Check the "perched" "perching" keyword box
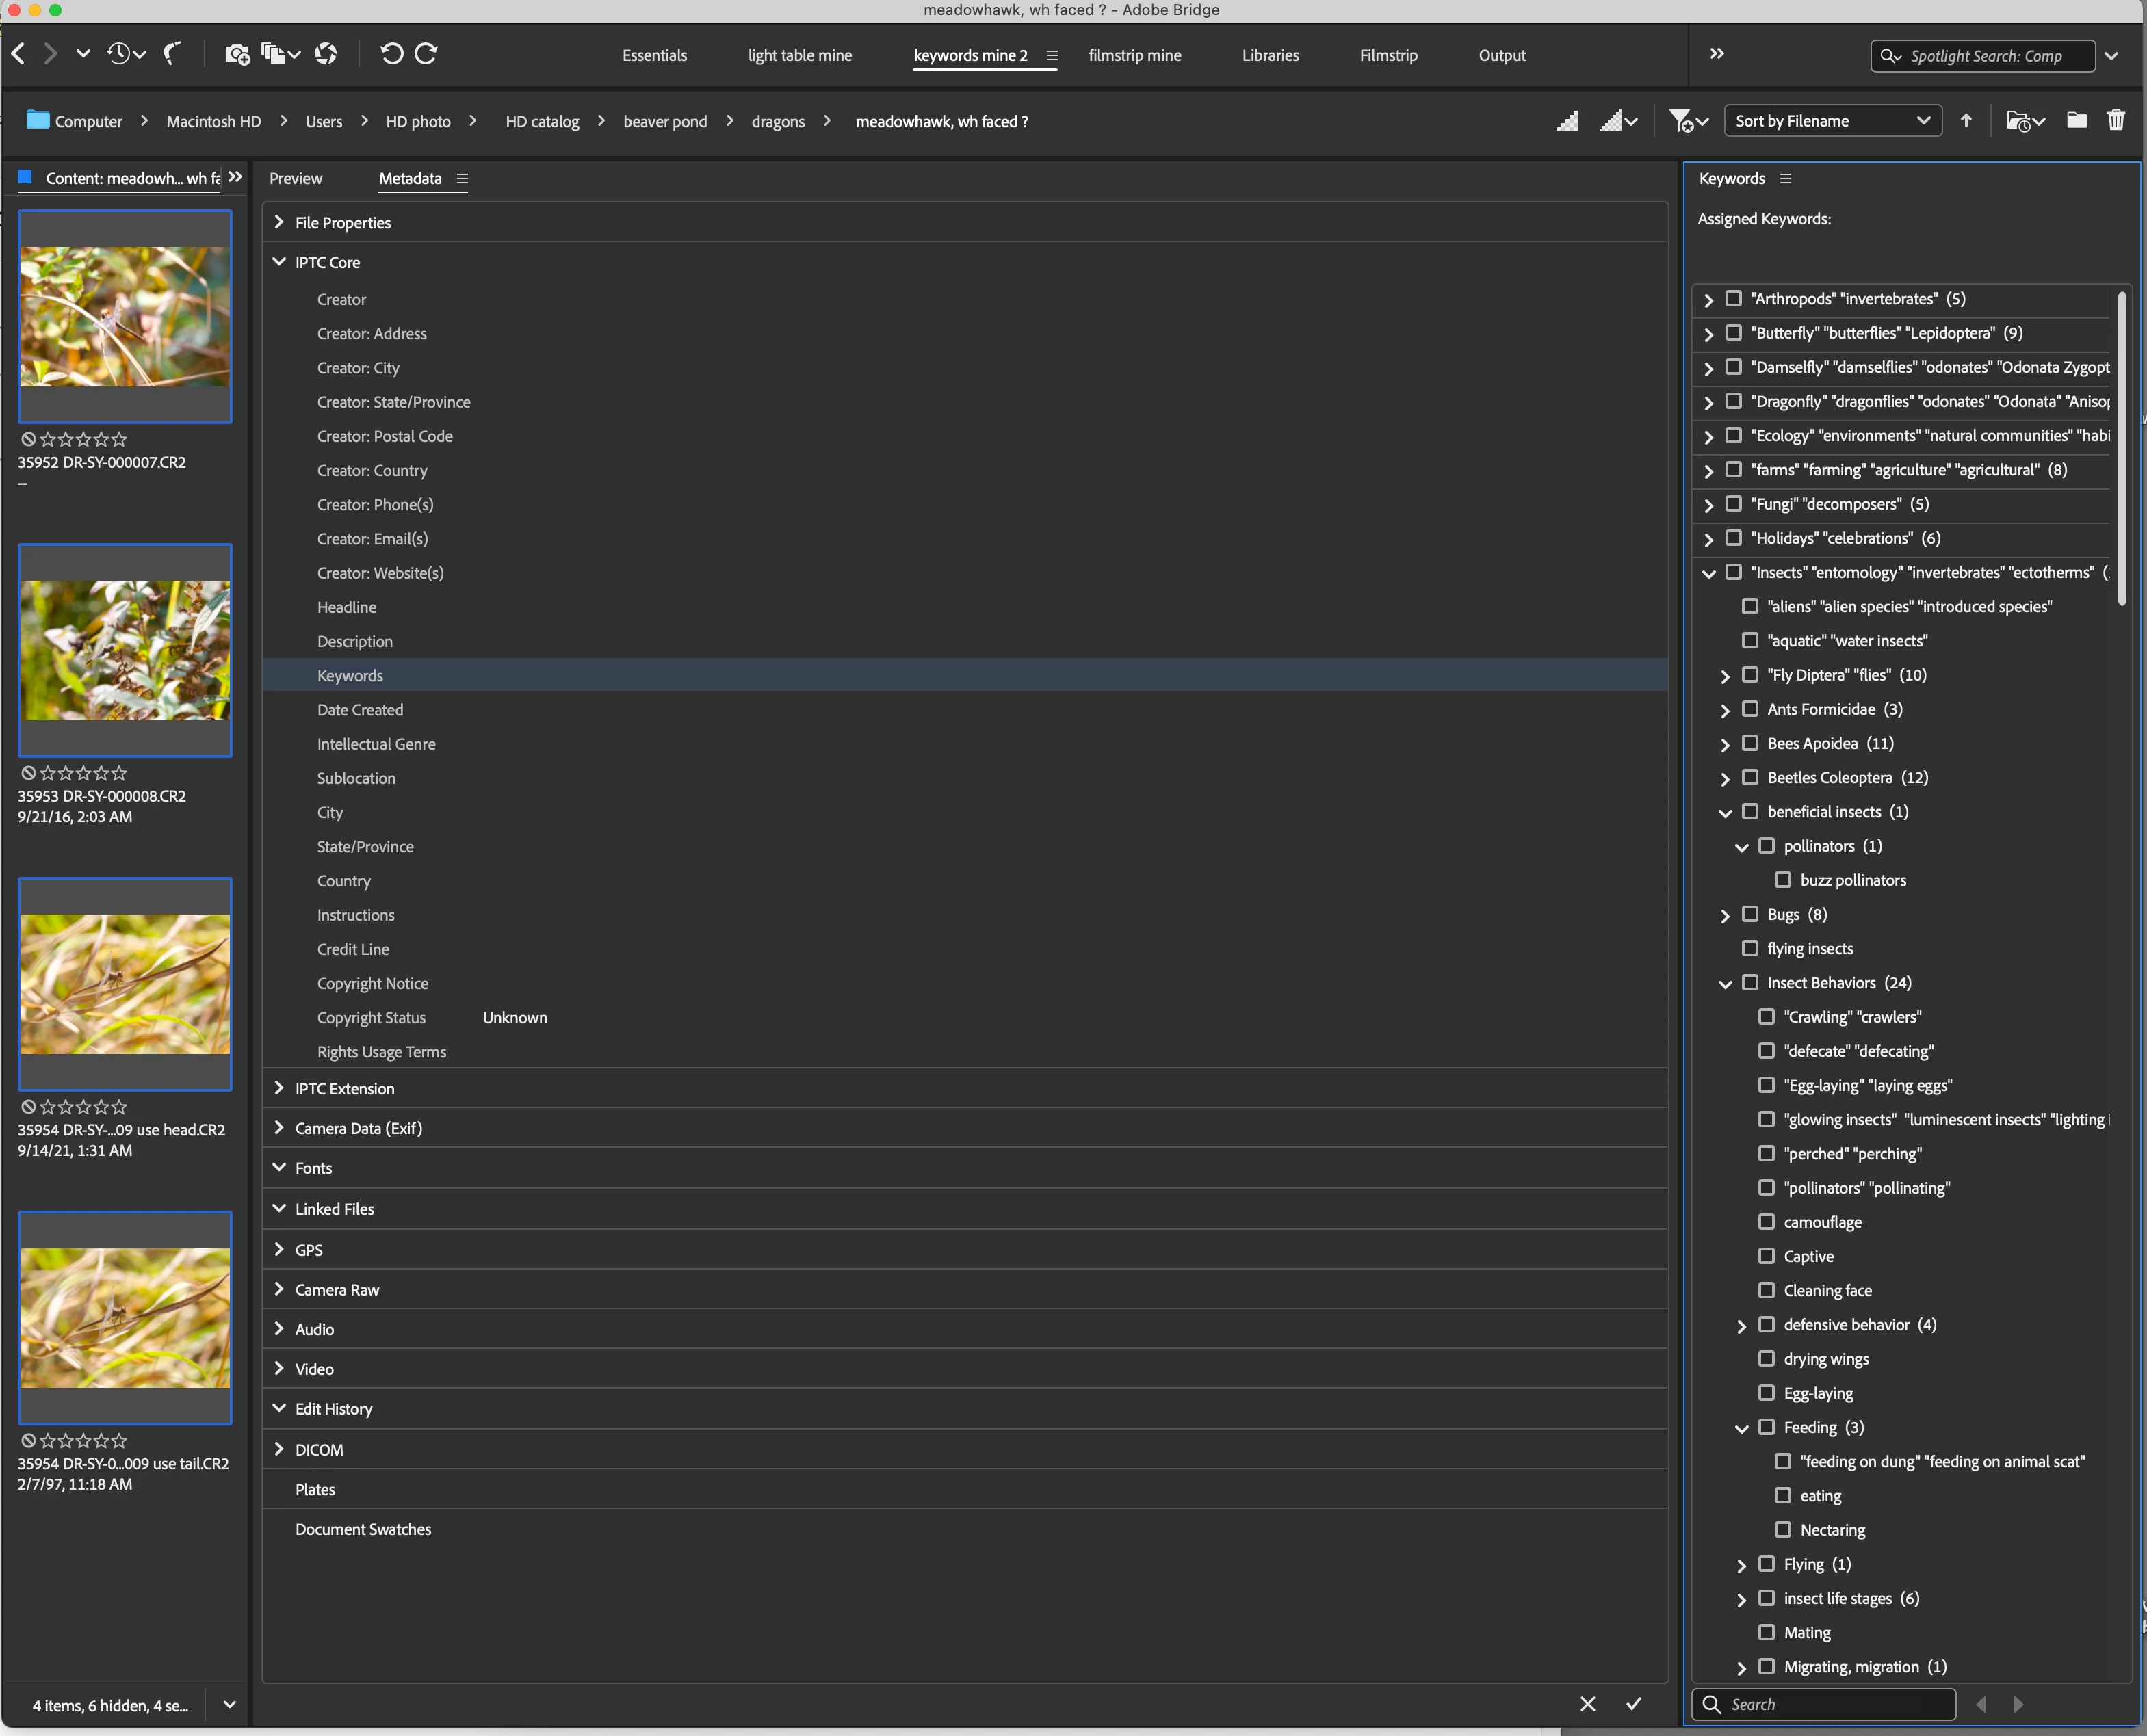This screenshot has width=2147, height=1736. click(x=1766, y=1153)
